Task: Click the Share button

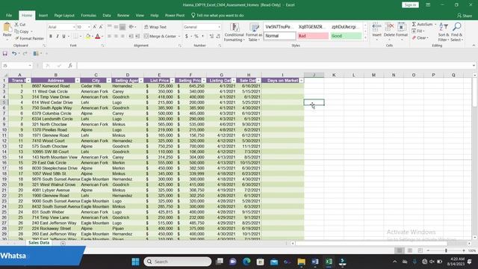Action: (465, 15)
